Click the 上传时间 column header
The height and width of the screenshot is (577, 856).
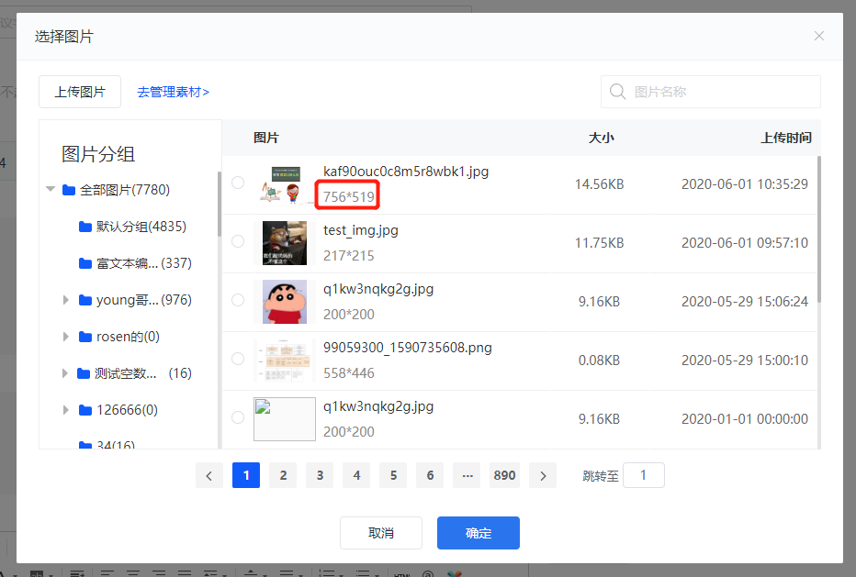point(786,138)
